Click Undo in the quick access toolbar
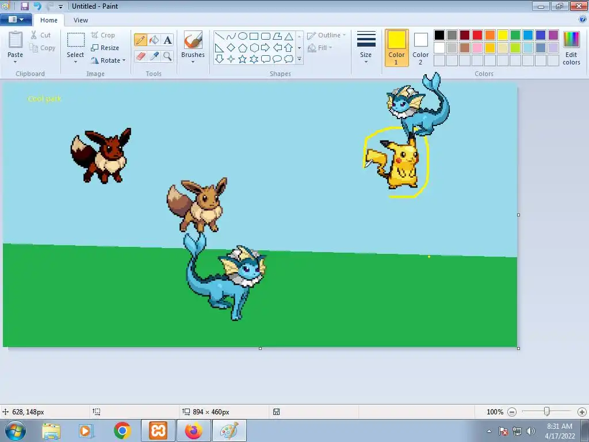Screen dimensions: 589x442 coord(37,6)
